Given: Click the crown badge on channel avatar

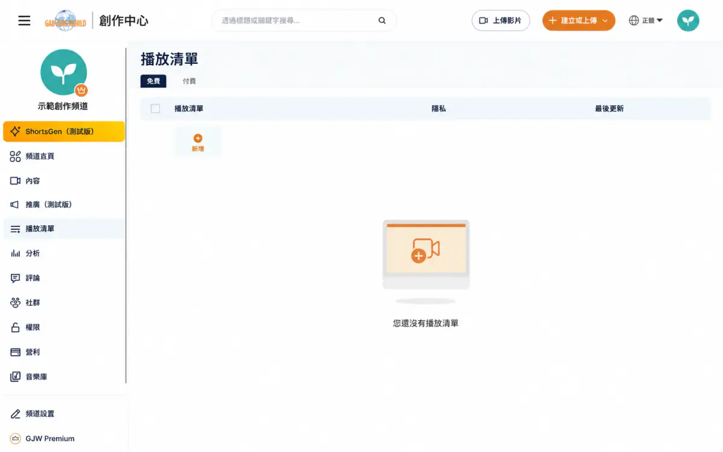Looking at the screenshot, I should pos(81,90).
